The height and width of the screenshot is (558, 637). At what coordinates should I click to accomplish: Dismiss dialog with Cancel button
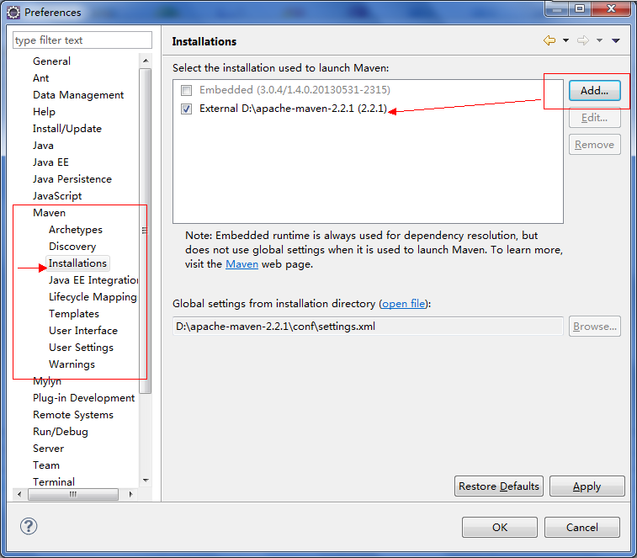coord(581,527)
